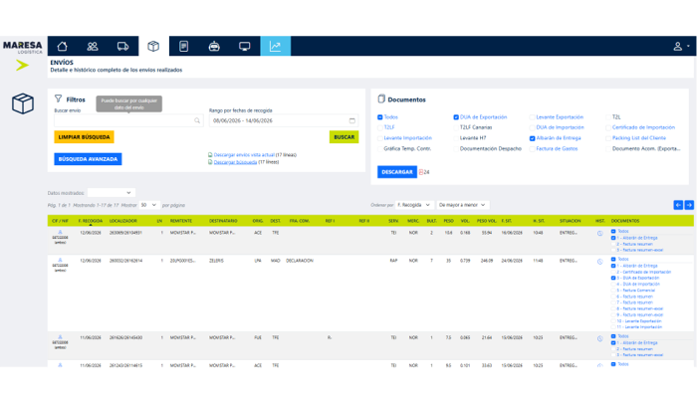The width and height of the screenshot is (697, 398).
Task: Click user icon in 263069/26104931 row
Action: tap(60, 232)
